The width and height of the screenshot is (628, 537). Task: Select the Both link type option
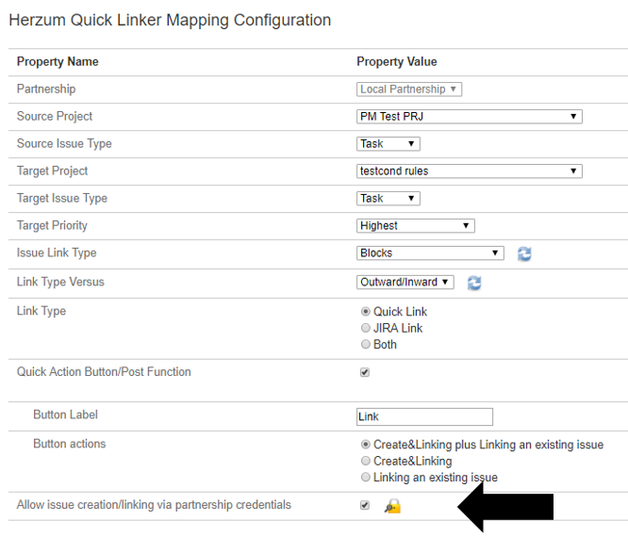coord(366,345)
